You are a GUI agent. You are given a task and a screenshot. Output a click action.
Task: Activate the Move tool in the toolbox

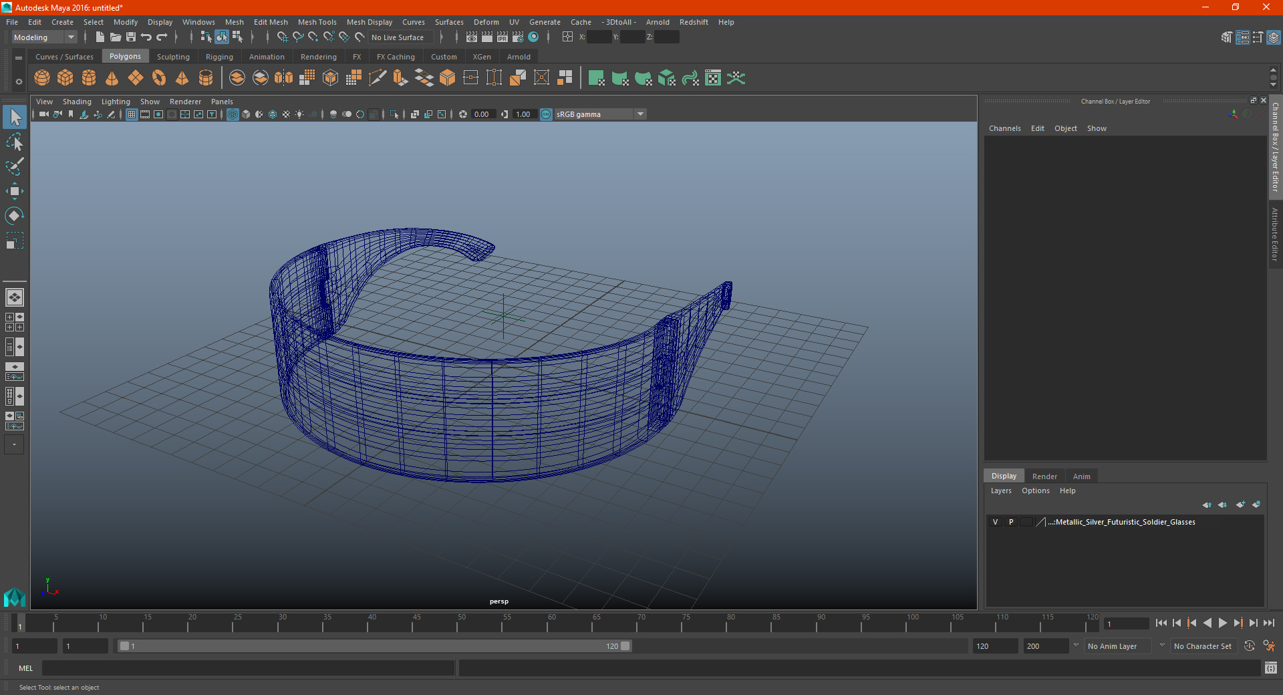[x=14, y=191]
